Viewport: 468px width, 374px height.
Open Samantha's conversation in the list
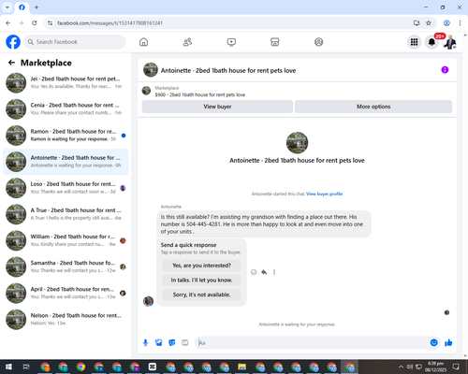tap(66, 266)
